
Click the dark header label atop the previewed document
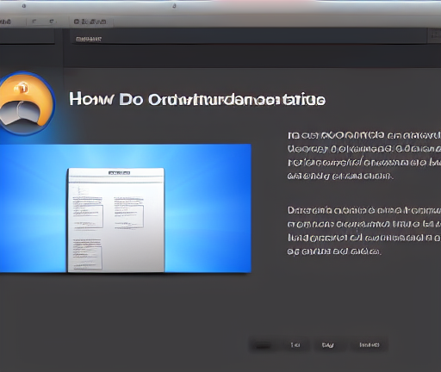pyautogui.click(x=119, y=173)
